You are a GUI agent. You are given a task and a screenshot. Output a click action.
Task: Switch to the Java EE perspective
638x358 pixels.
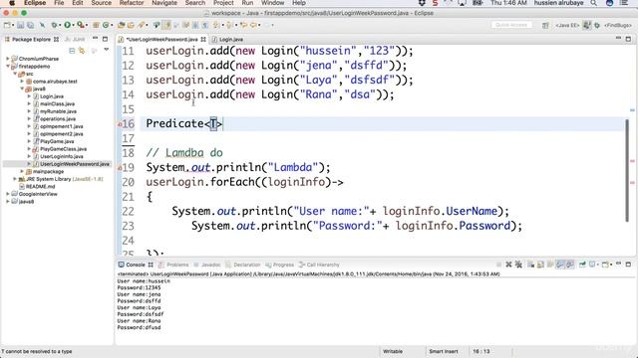(567, 25)
